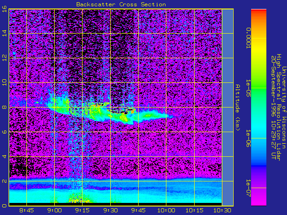Click the 9:15 time axis label
Viewport: 287px width, 215px height.
[83, 211]
